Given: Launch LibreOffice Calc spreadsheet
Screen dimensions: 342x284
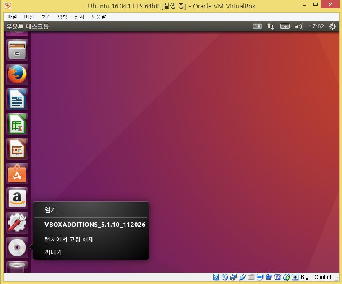Looking at the screenshot, I should pos(17,124).
